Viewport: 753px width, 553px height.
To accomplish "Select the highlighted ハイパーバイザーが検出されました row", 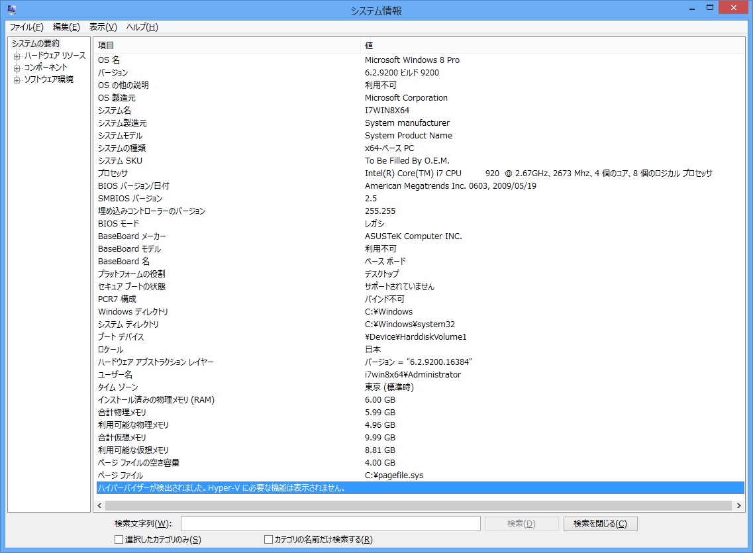I will (x=420, y=488).
